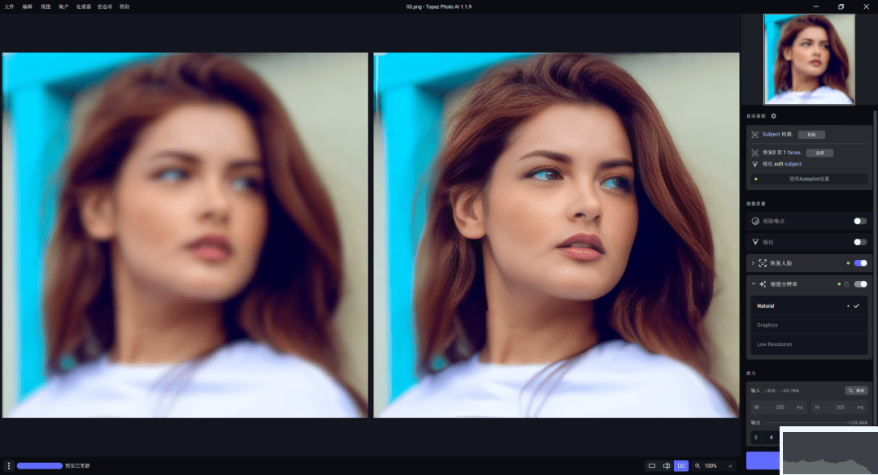This screenshot has height=475, width=878.
Task: Open the 账户 (Account) menu
Action: (x=64, y=6)
